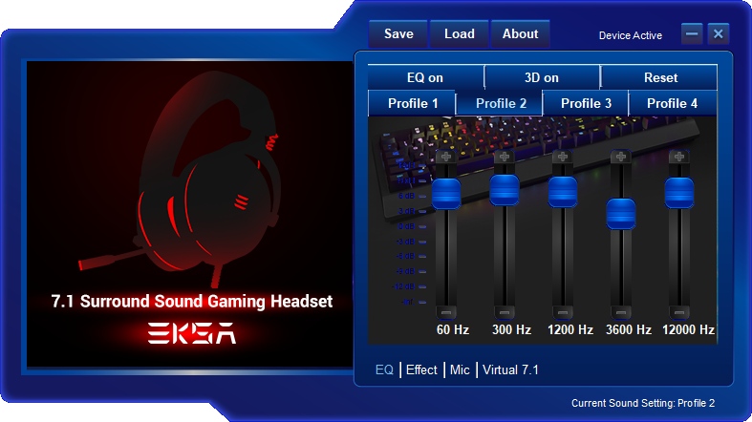
Task: Switch to the Virtual 7.1 section
Action: pyautogui.click(x=510, y=369)
